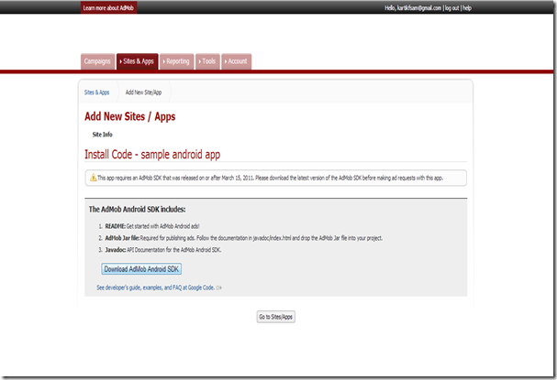
Task: Click the warning triangle icon
Action: click(93, 178)
